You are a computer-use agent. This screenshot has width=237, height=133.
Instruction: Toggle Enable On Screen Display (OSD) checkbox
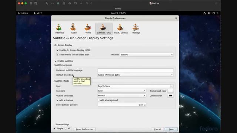pos(57,50)
